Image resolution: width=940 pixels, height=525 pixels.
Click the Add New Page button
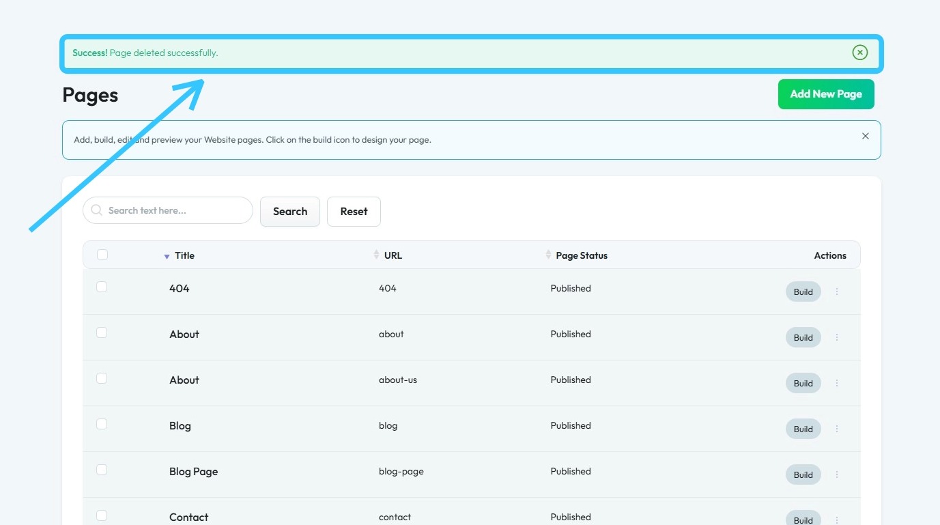point(826,94)
